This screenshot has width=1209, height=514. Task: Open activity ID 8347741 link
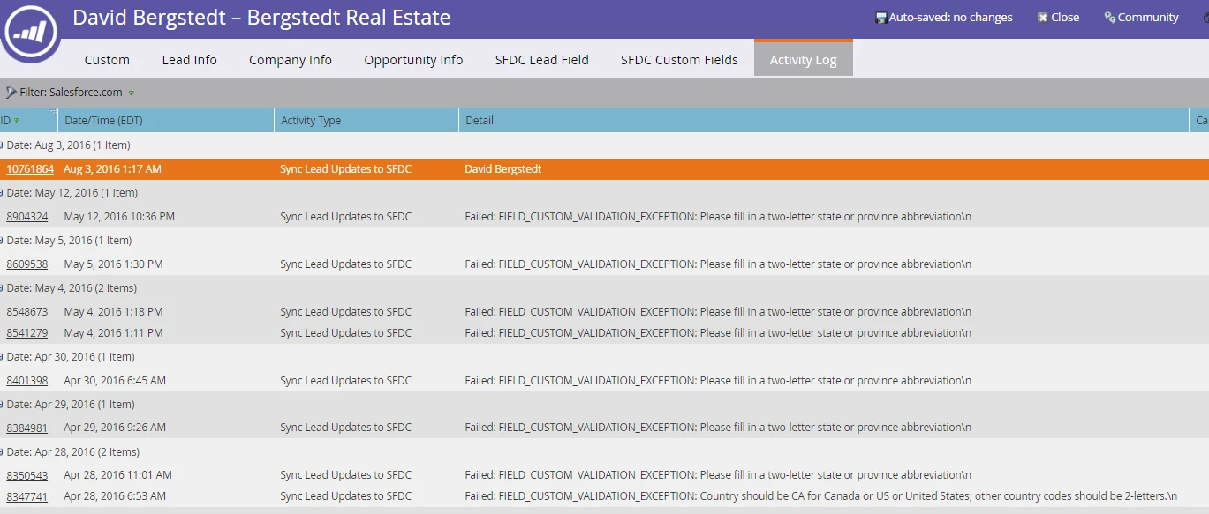point(27,496)
